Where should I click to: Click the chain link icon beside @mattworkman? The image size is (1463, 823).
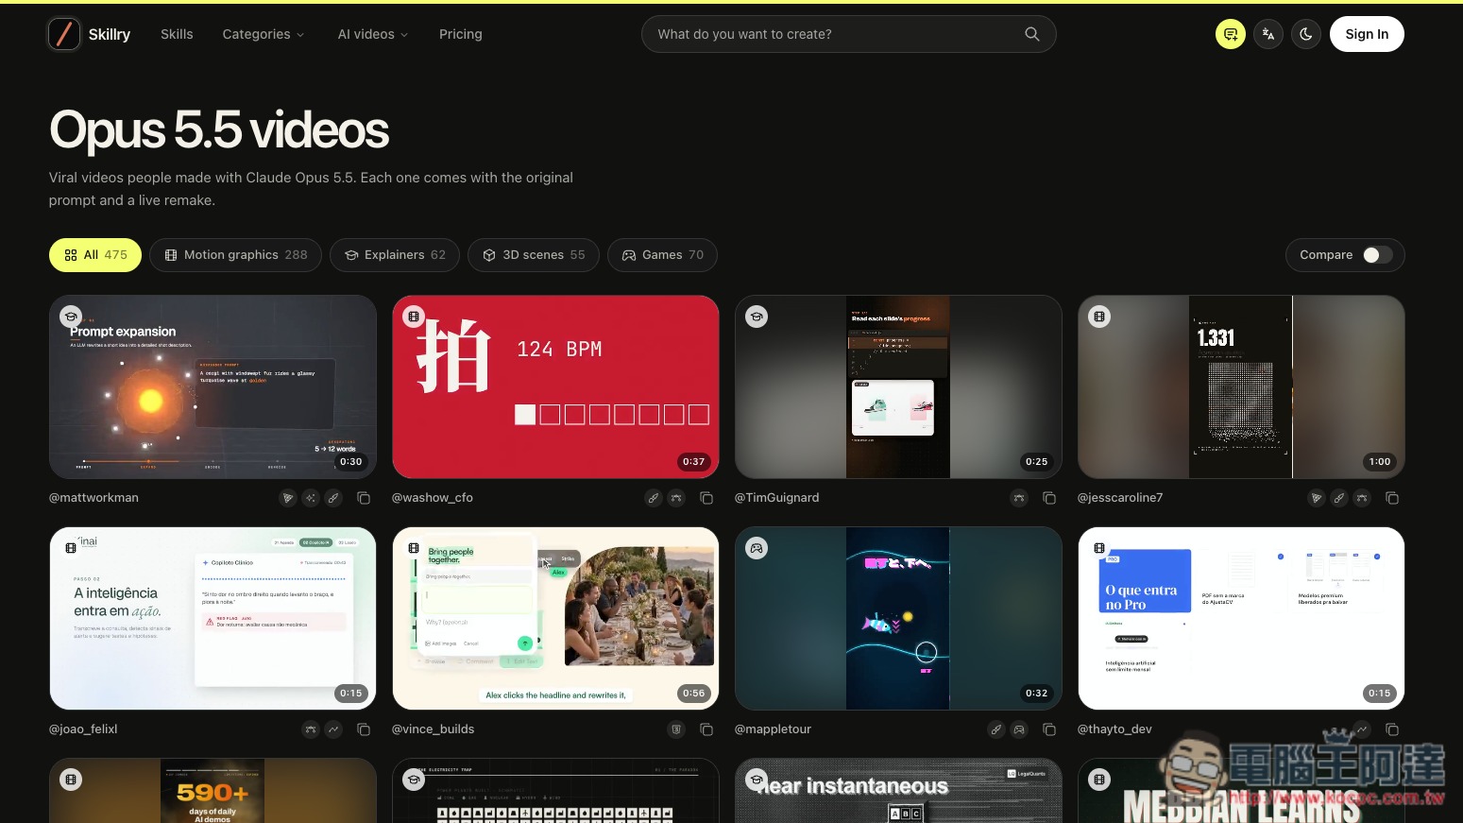point(333,498)
